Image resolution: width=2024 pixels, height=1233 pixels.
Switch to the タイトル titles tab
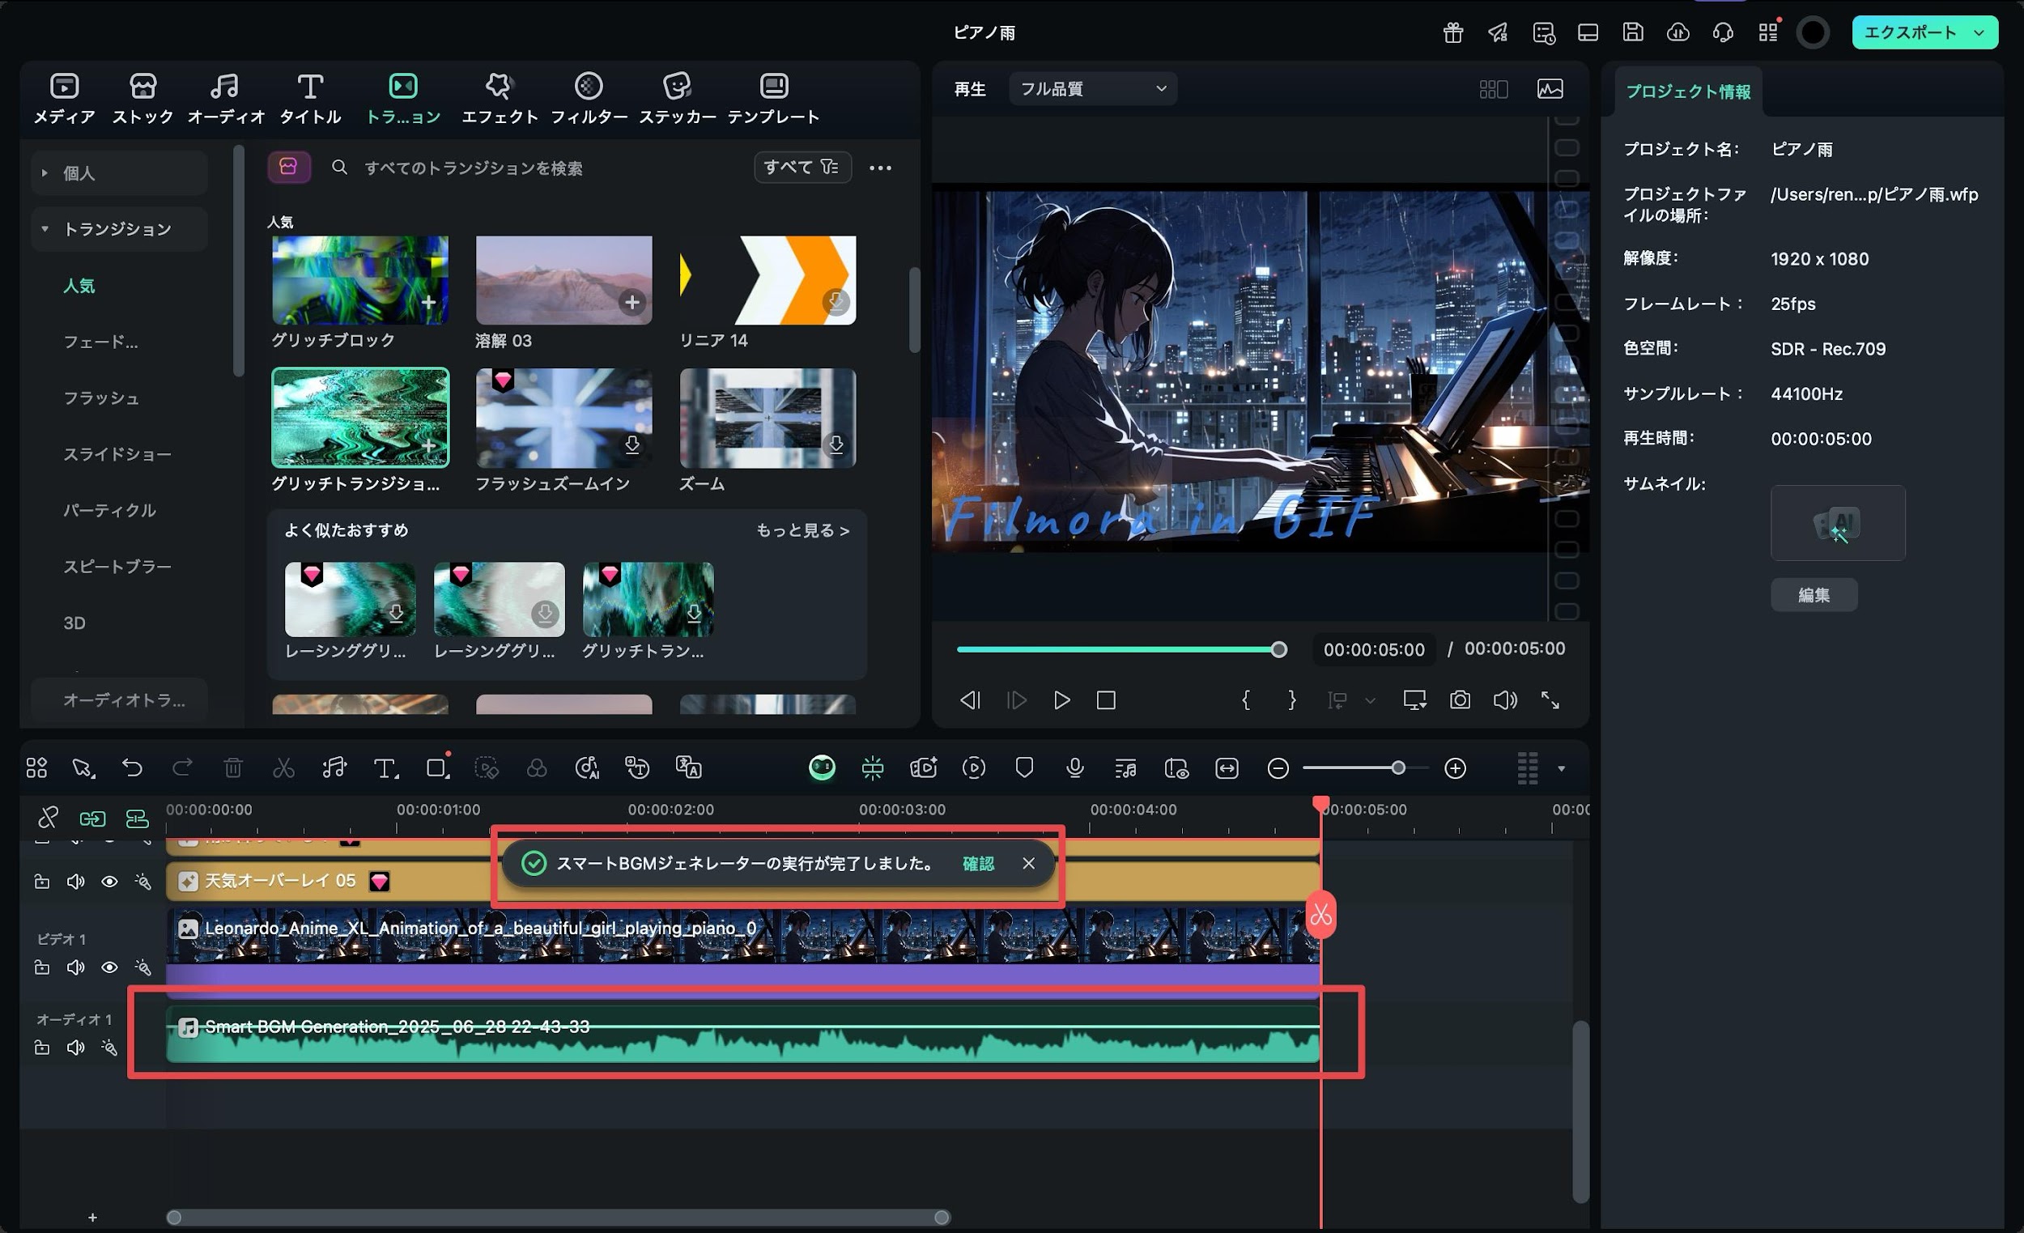coord(311,98)
